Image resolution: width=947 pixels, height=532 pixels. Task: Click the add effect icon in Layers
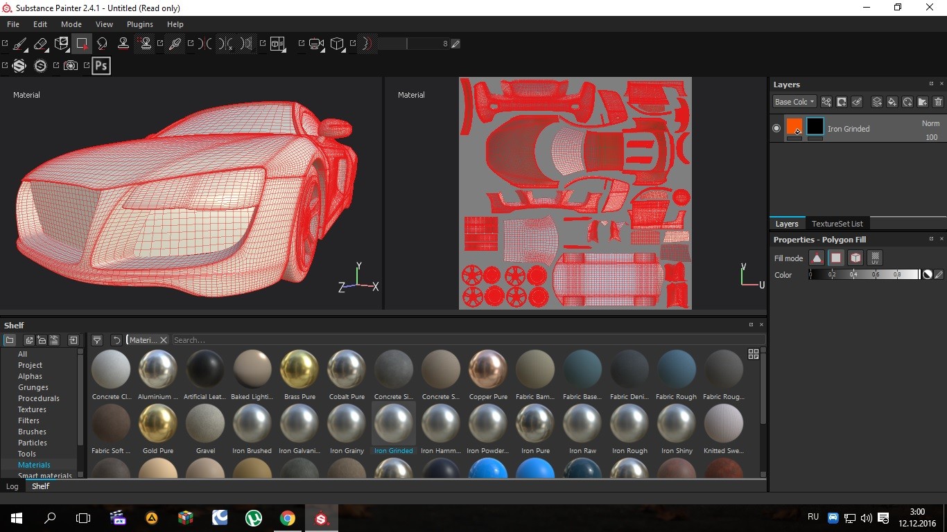coord(826,102)
